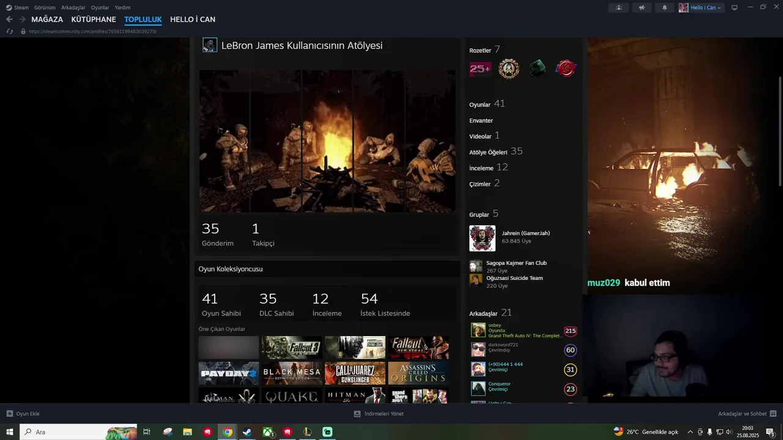The width and height of the screenshot is (783, 440).
Task: Click the 1 Takipçi stat
Action: pos(263,234)
